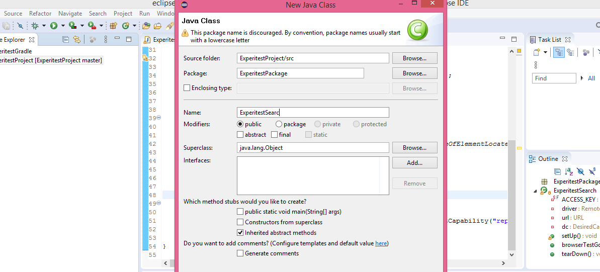Collapse code fold at line 49
The image size is (600, 272).
coord(159,203)
